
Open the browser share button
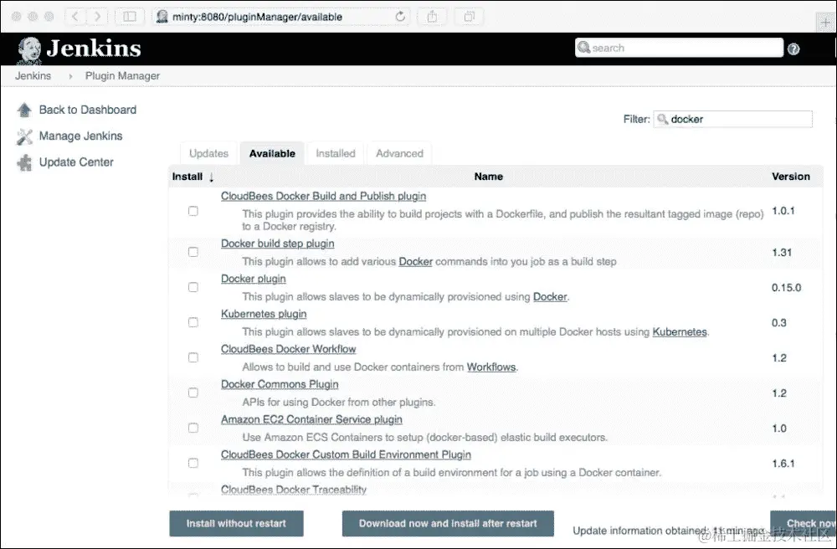point(432,17)
